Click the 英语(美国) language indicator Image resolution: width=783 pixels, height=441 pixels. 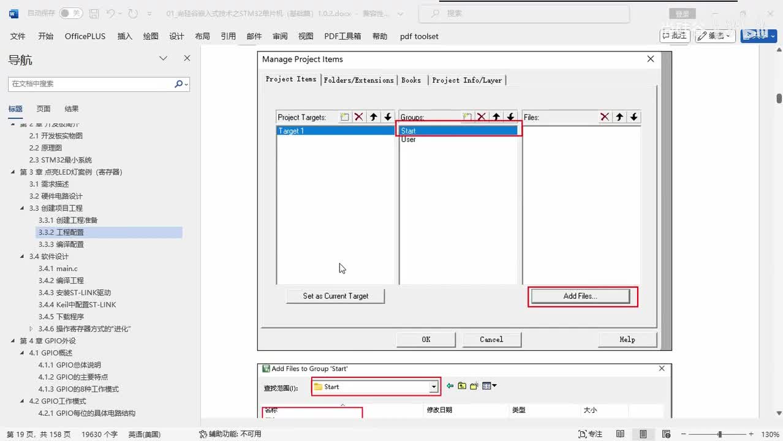[x=145, y=434]
